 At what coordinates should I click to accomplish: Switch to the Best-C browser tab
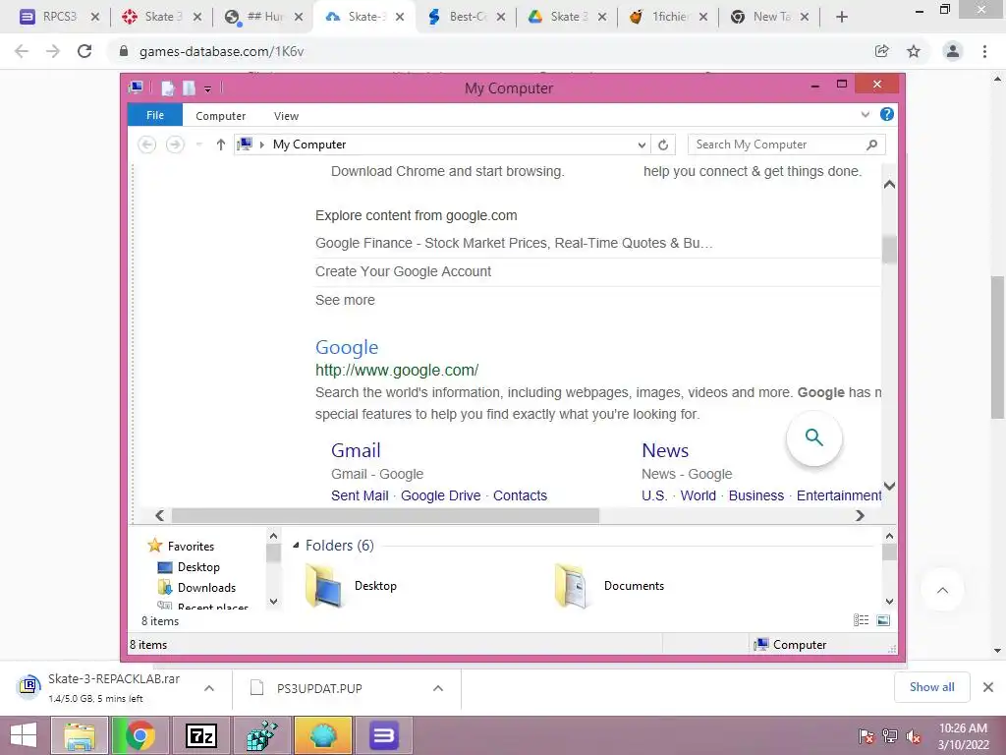click(458, 17)
